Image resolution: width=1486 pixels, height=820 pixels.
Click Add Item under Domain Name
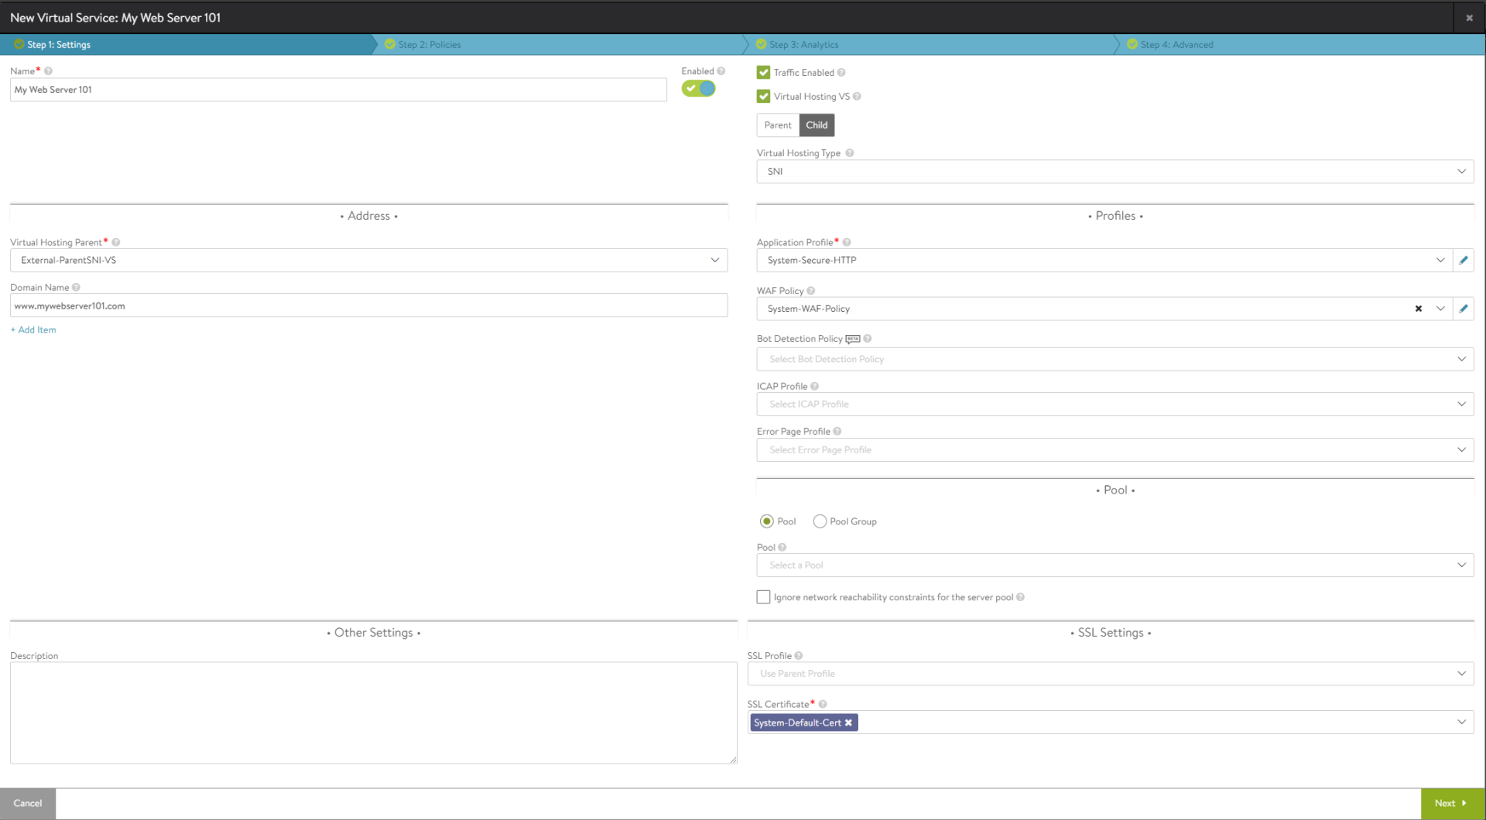pos(33,329)
